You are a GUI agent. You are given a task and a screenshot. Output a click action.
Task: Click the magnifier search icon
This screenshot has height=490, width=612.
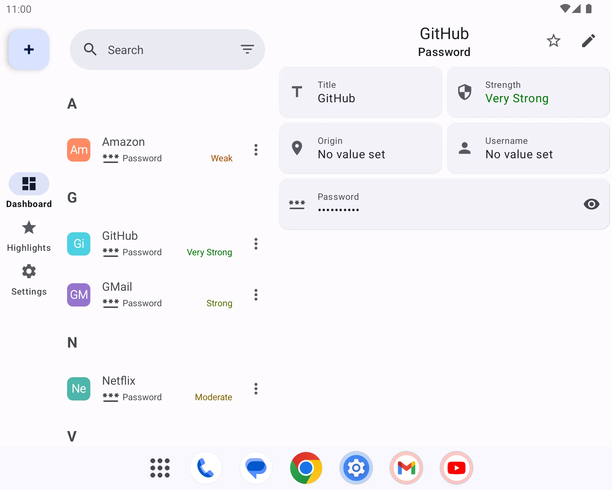[x=90, y=49]
